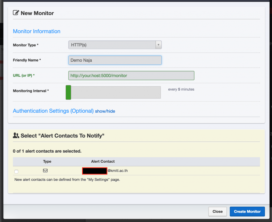This screenshot has height=222, width=272.
Task: Click the Alert Contact column header
Action: click(x=103, y=161)
